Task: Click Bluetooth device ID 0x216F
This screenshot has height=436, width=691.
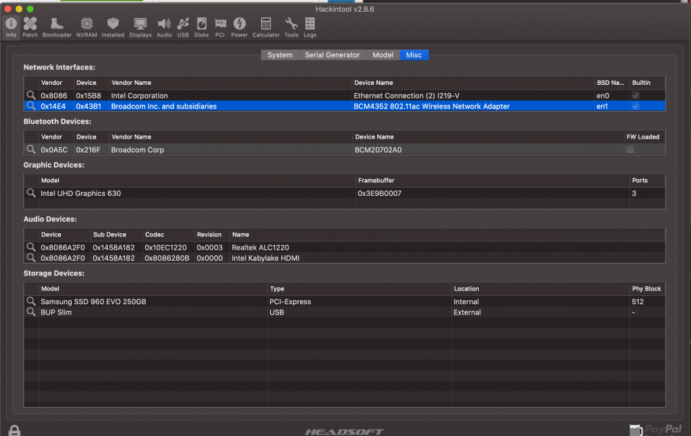Action: click(88, 150)
